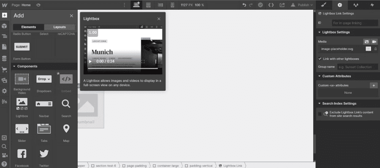Select the Mobile landscape breakpoint
Screen dimensions: 380x168
point(160,5)
